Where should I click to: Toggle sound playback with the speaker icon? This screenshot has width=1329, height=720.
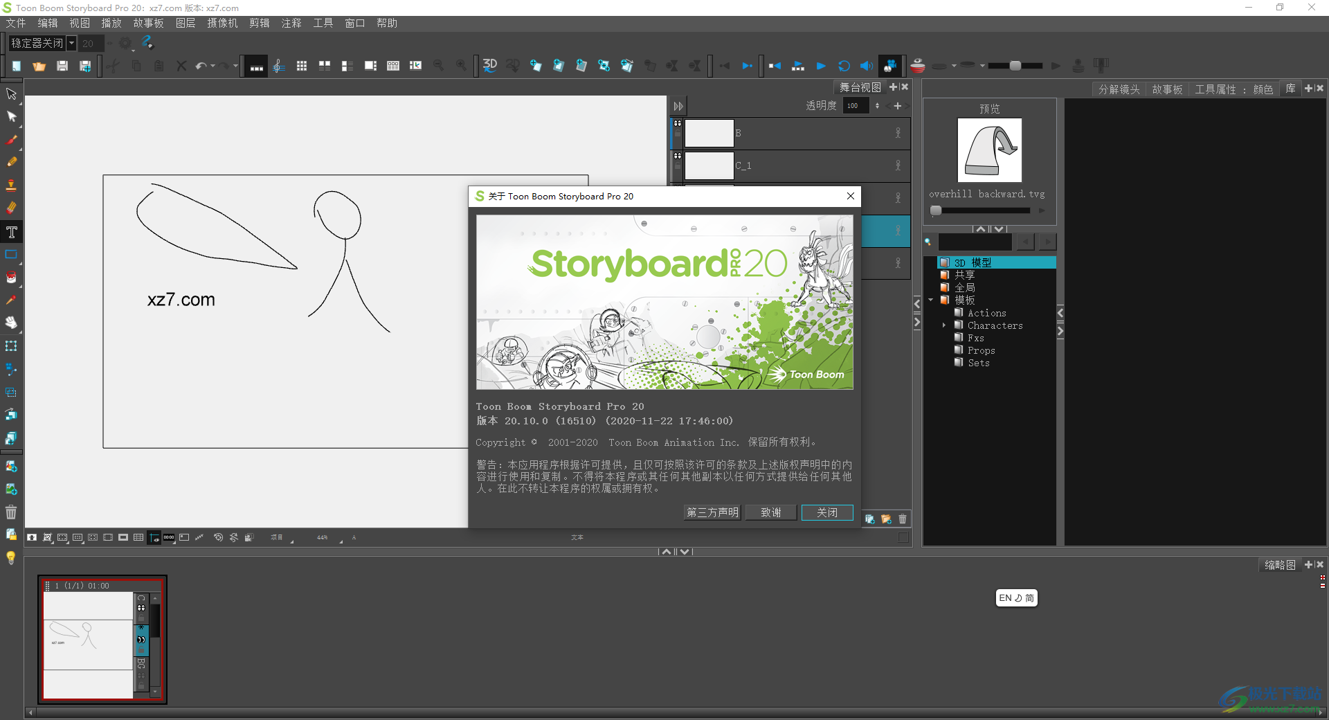tap(867, 66)
